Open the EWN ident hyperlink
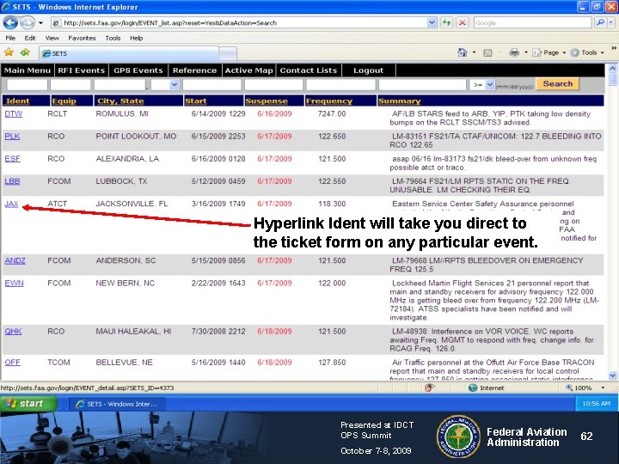 14,283
